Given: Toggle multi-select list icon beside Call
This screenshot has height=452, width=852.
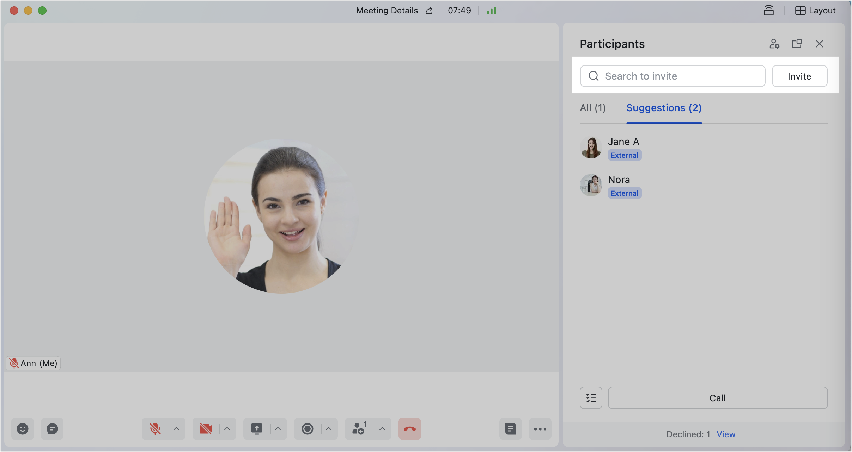Looking at the screenshot, I should pos(591,398).
